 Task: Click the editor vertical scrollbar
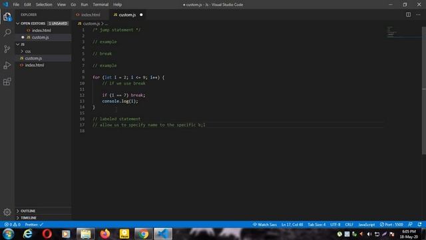(x=424, y=91)
